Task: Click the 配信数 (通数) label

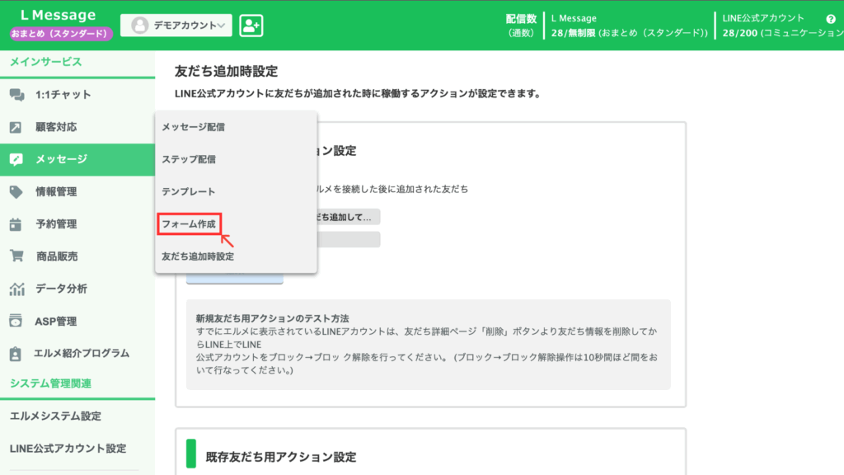Action: click(x=521, y=26)
